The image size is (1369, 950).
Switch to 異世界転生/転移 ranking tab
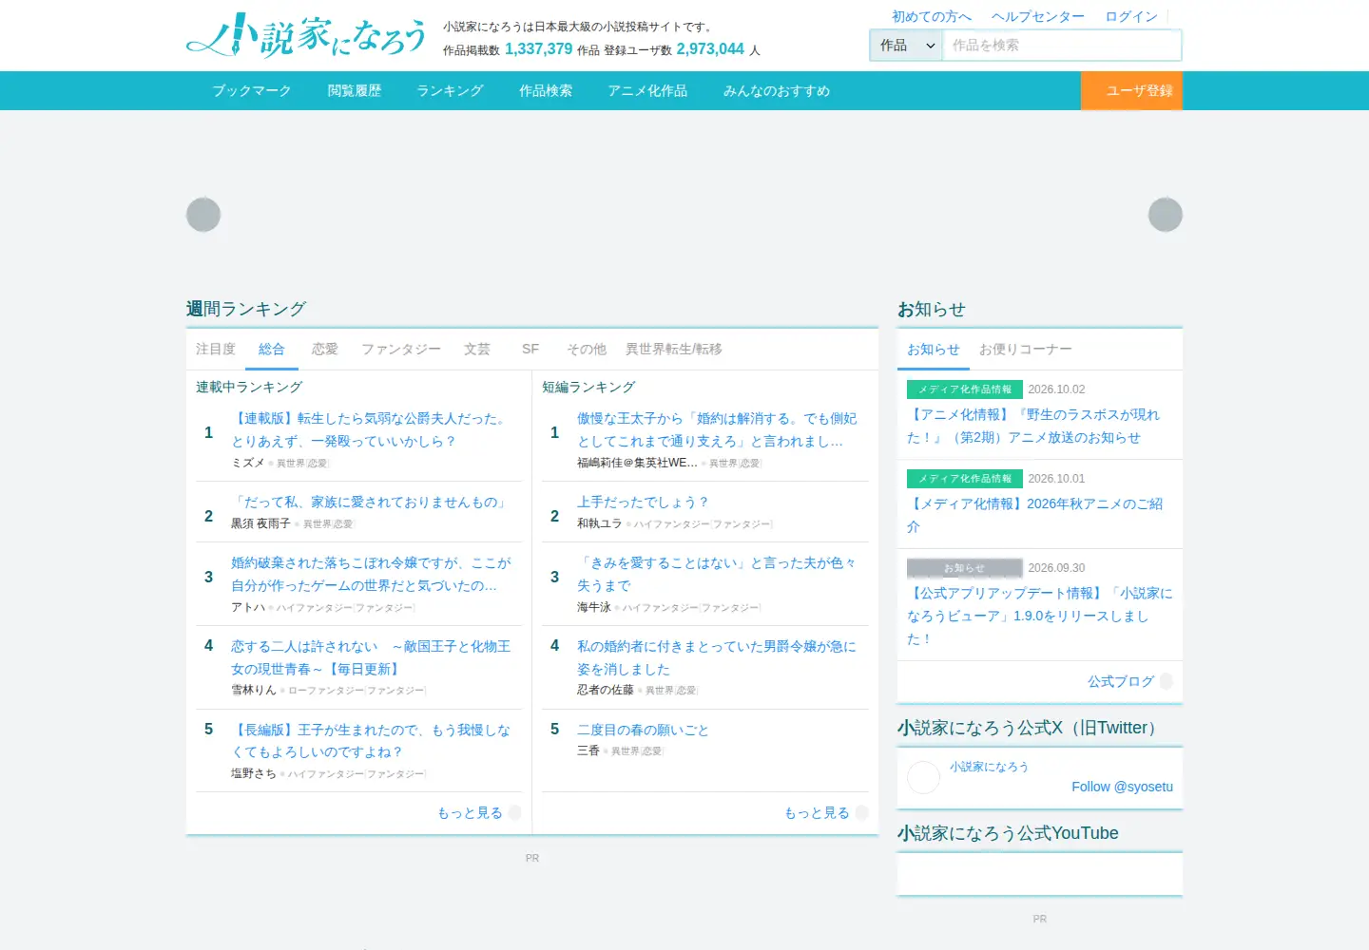pyautogui.click(x=674, y=349)
